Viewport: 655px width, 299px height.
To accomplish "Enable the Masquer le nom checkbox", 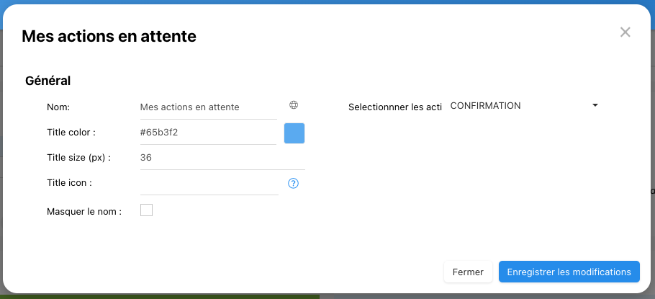I will [146, 210].
